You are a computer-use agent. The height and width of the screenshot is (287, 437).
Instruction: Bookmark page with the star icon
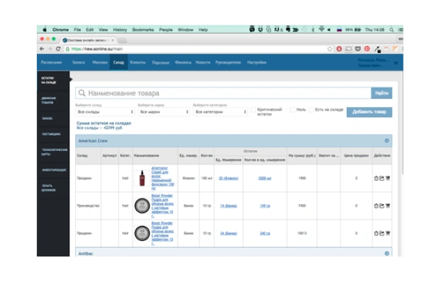pyautogui.click(x=330, y=49)
